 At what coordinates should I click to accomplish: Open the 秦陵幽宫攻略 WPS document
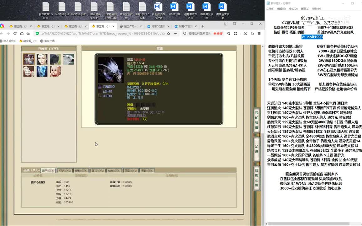click(x=223, y=11)
